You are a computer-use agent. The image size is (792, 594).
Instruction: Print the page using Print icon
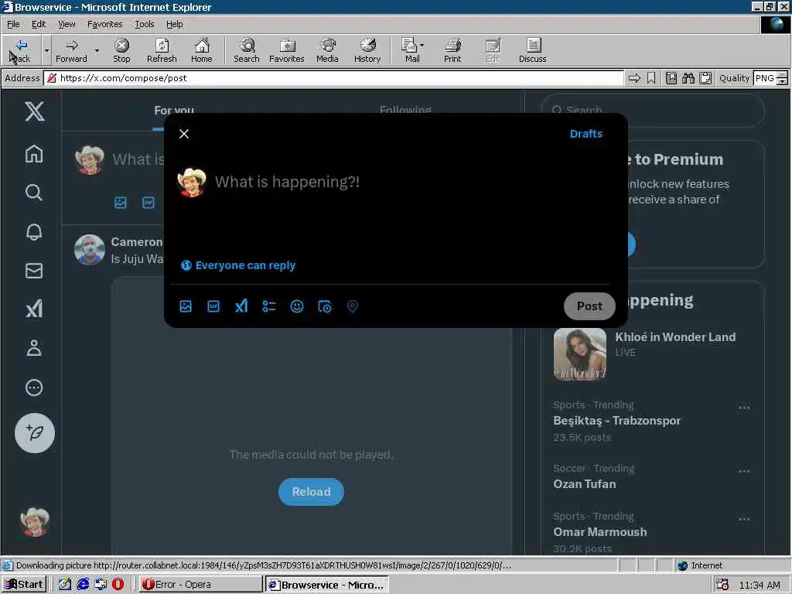pyautogui.click(x=452, y=50)
